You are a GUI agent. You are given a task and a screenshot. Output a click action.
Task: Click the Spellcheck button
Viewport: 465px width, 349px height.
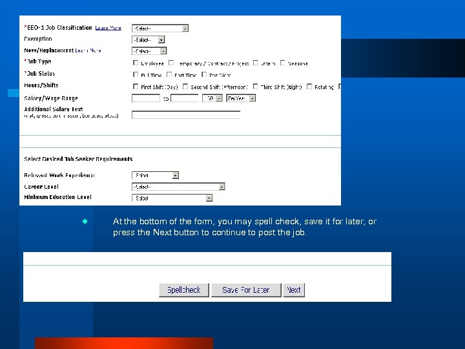click(184, 290)
